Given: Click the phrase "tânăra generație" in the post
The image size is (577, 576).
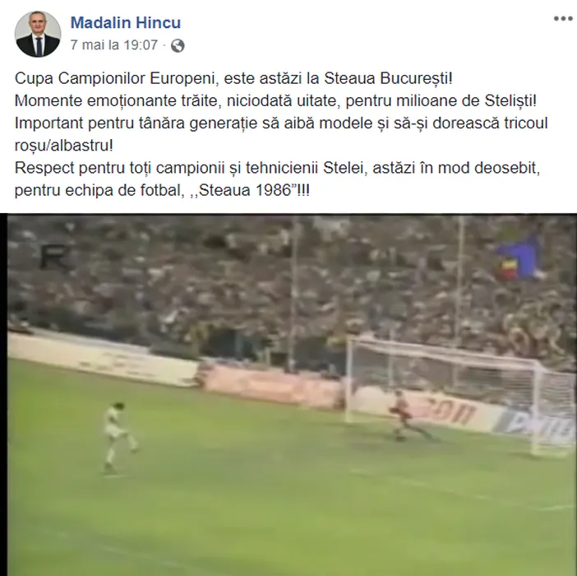Looking at the screenshot, I should pos(198,123).
